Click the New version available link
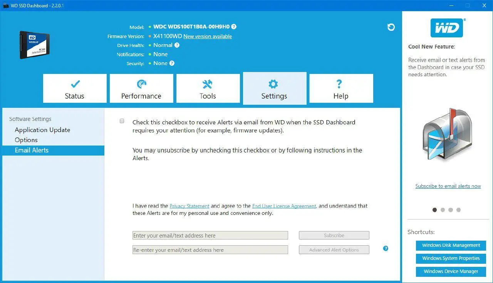 [208, 36]
